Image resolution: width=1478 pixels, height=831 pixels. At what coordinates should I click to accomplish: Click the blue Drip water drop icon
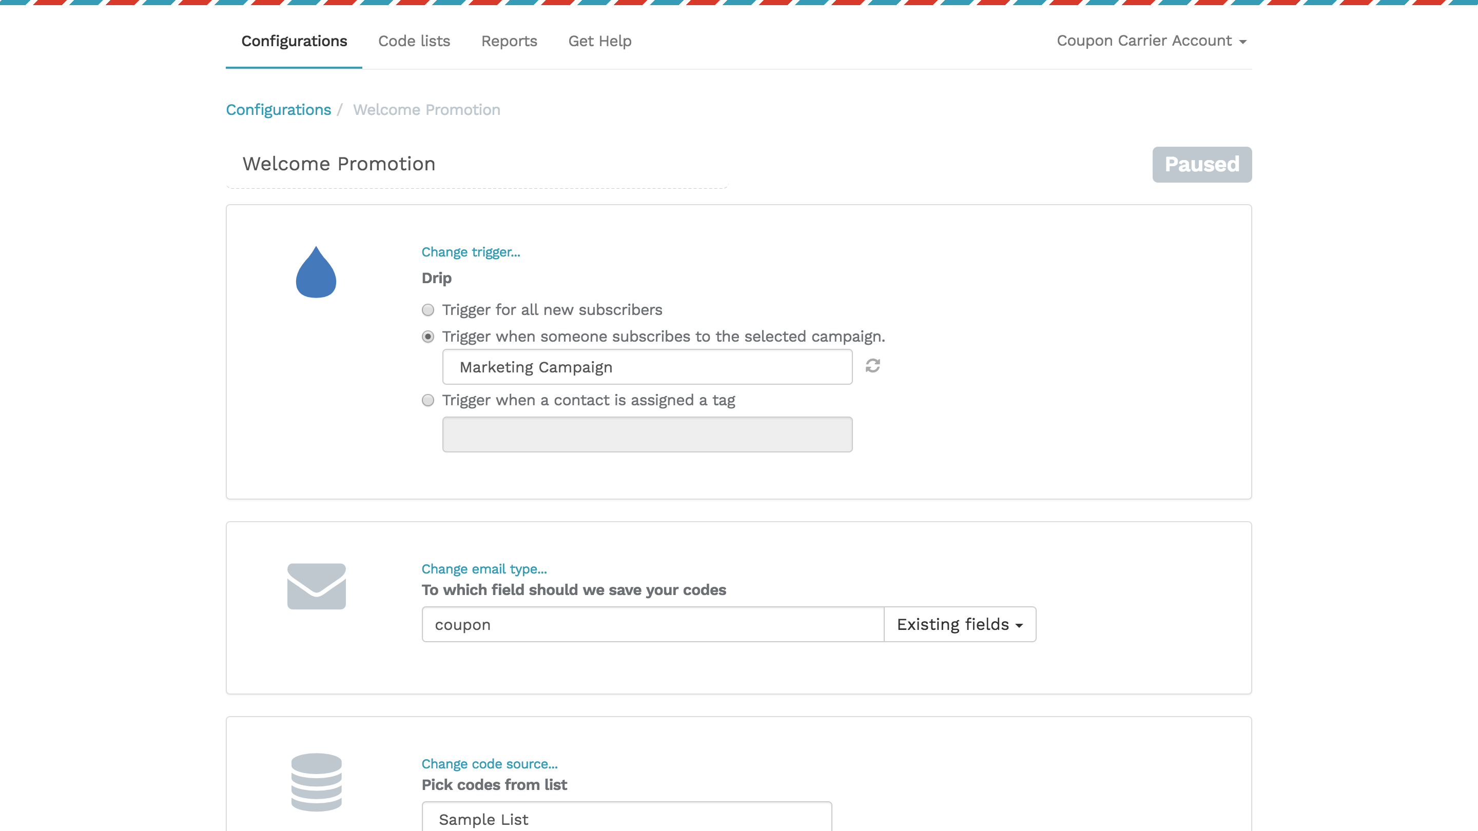point(316,273)
